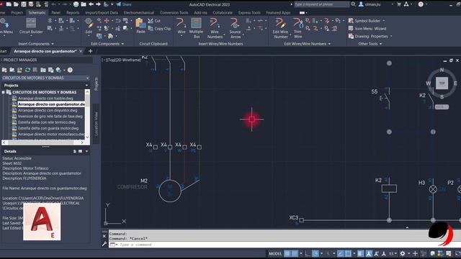Screen dimensions: 461x259
Task: Open Drawing Properties
Action: click(370, 37)
